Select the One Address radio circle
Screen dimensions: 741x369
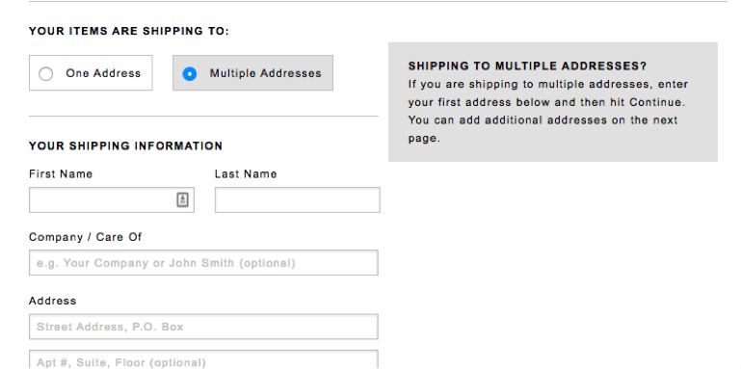pos(46,74)
